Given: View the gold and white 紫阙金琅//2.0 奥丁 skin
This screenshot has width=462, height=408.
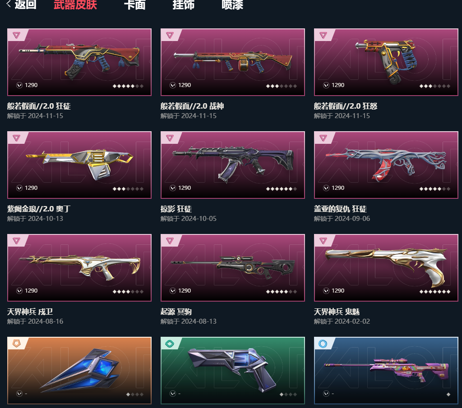Looking at the screenshot, I should click(x=79, y=165).
